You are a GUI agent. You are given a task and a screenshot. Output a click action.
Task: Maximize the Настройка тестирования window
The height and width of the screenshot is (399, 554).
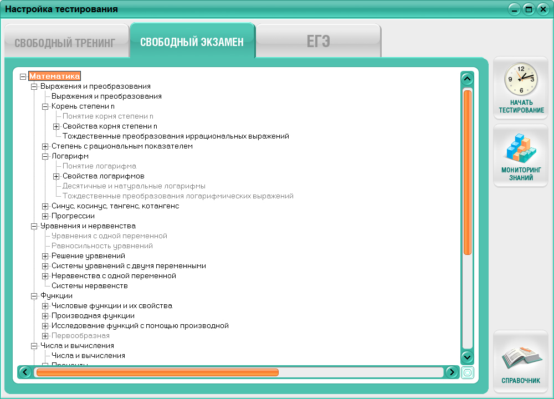coord(529,9)
